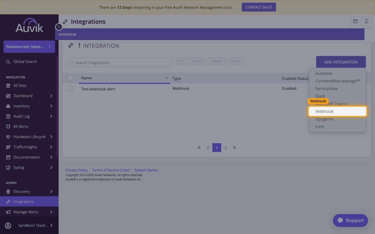
Task: Click the Test webhook alert name cell
Action: click(x=98, y=89)
